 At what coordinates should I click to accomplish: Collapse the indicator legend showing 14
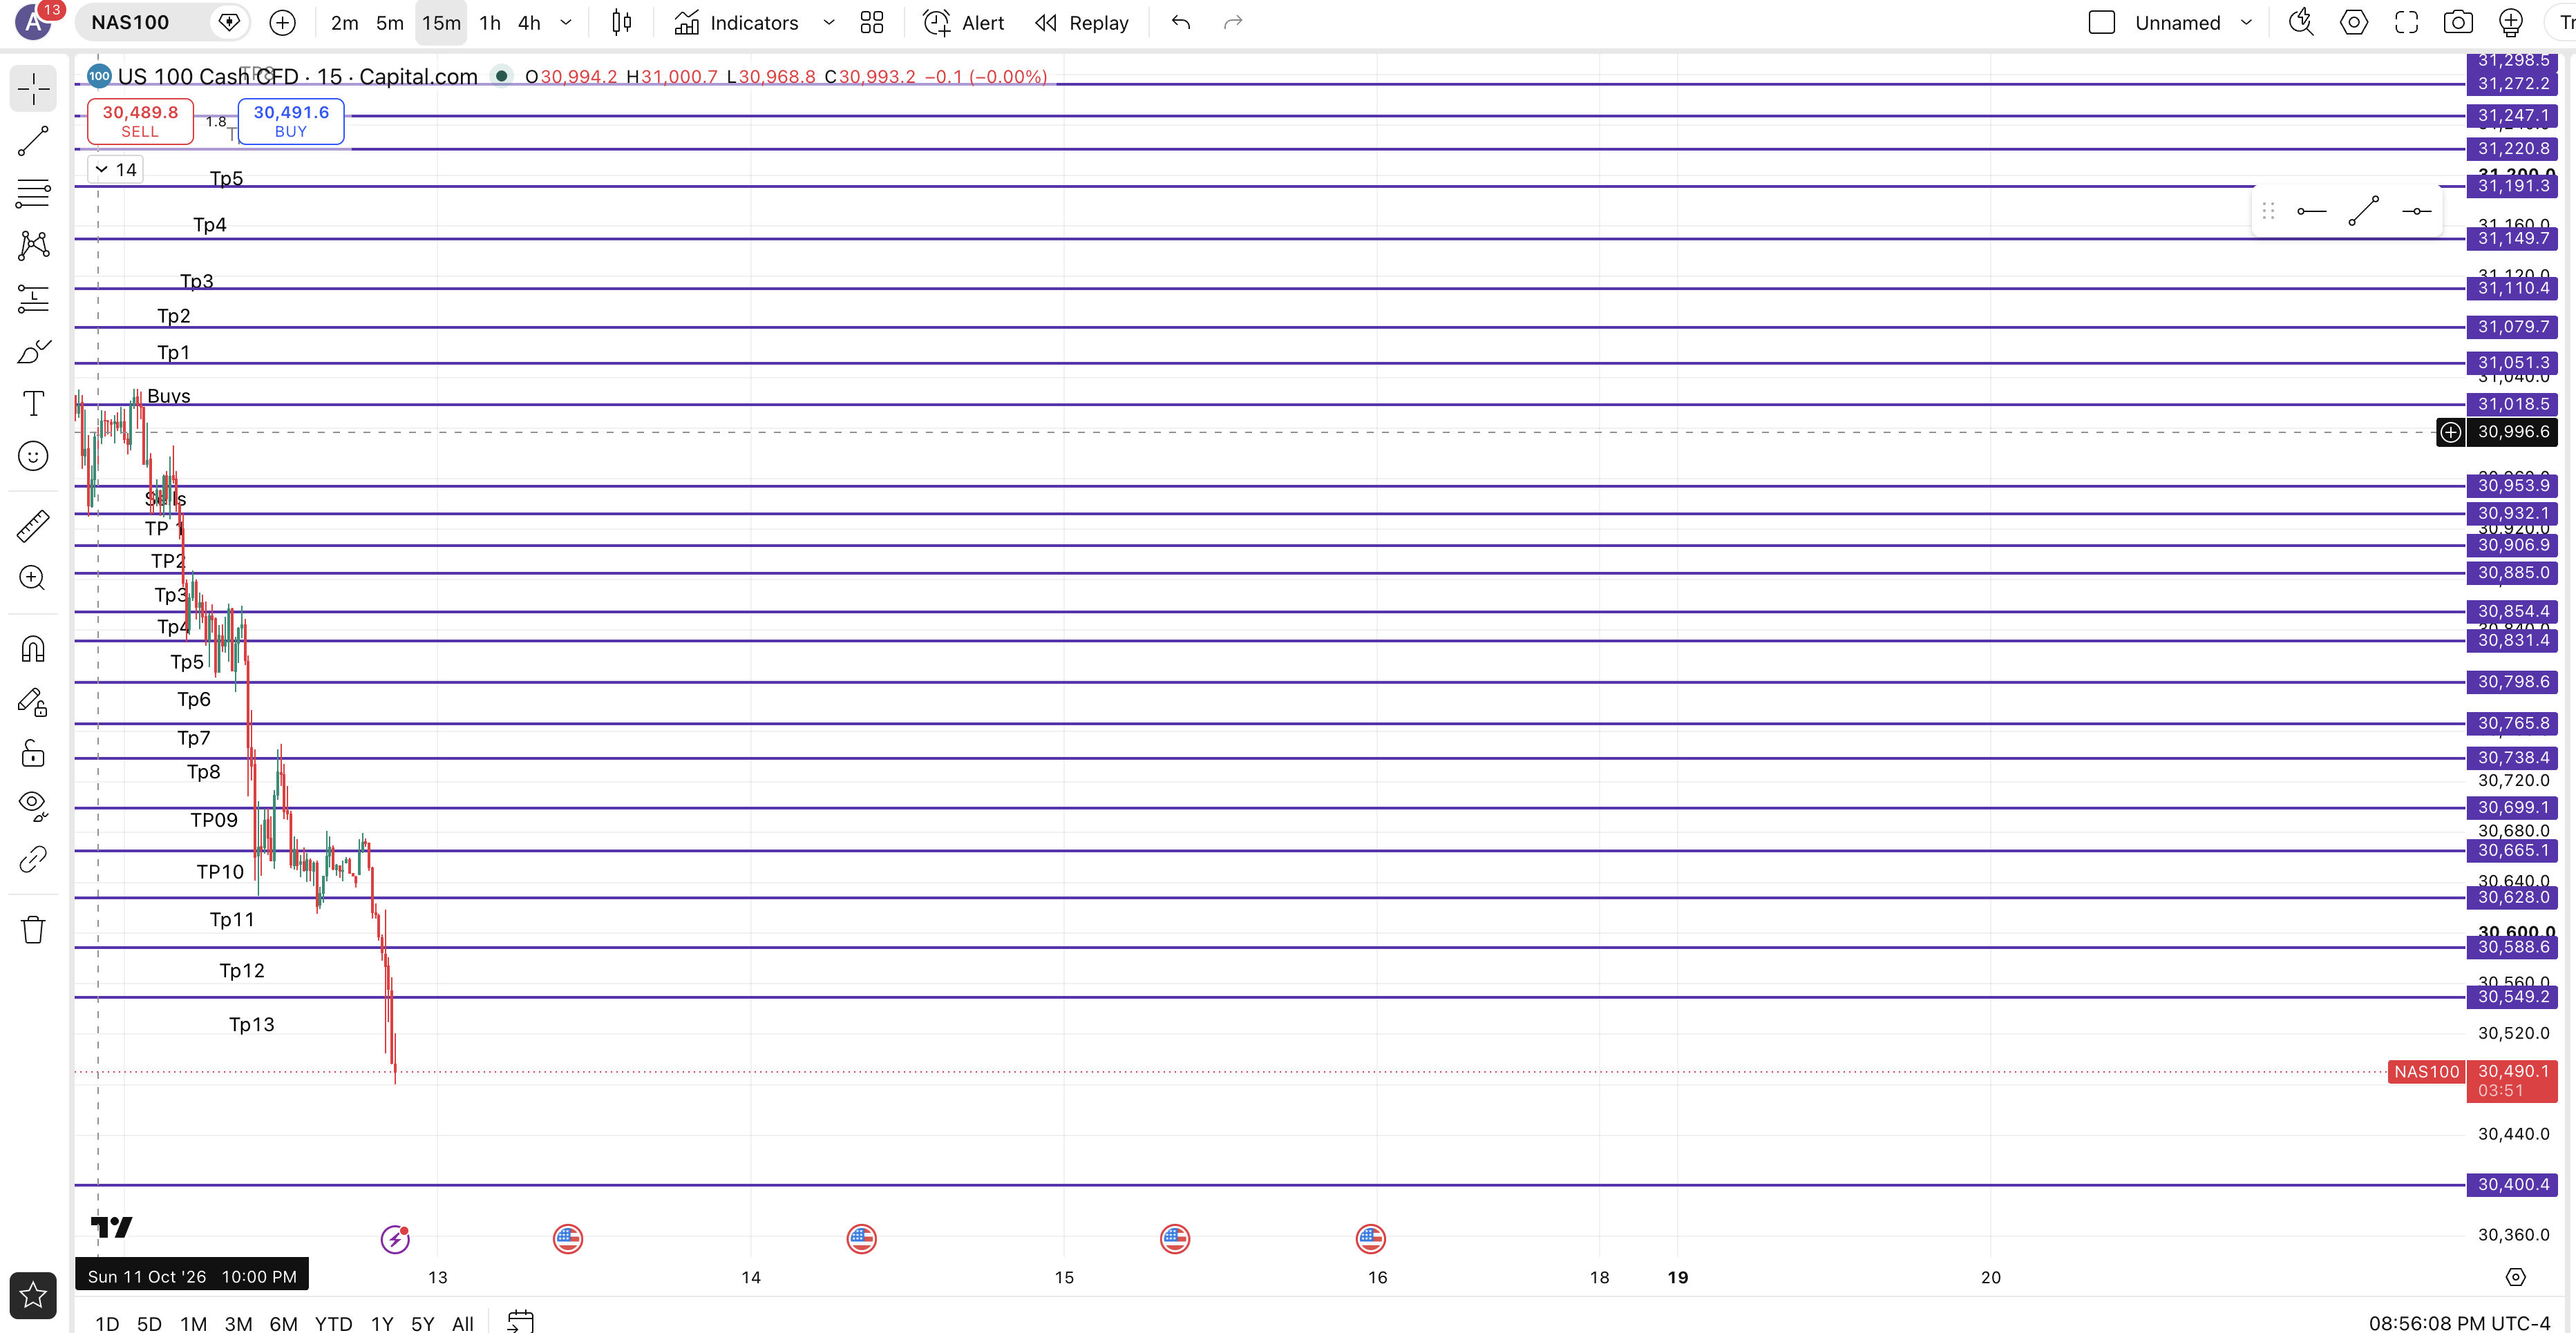(x=115, y=170)
